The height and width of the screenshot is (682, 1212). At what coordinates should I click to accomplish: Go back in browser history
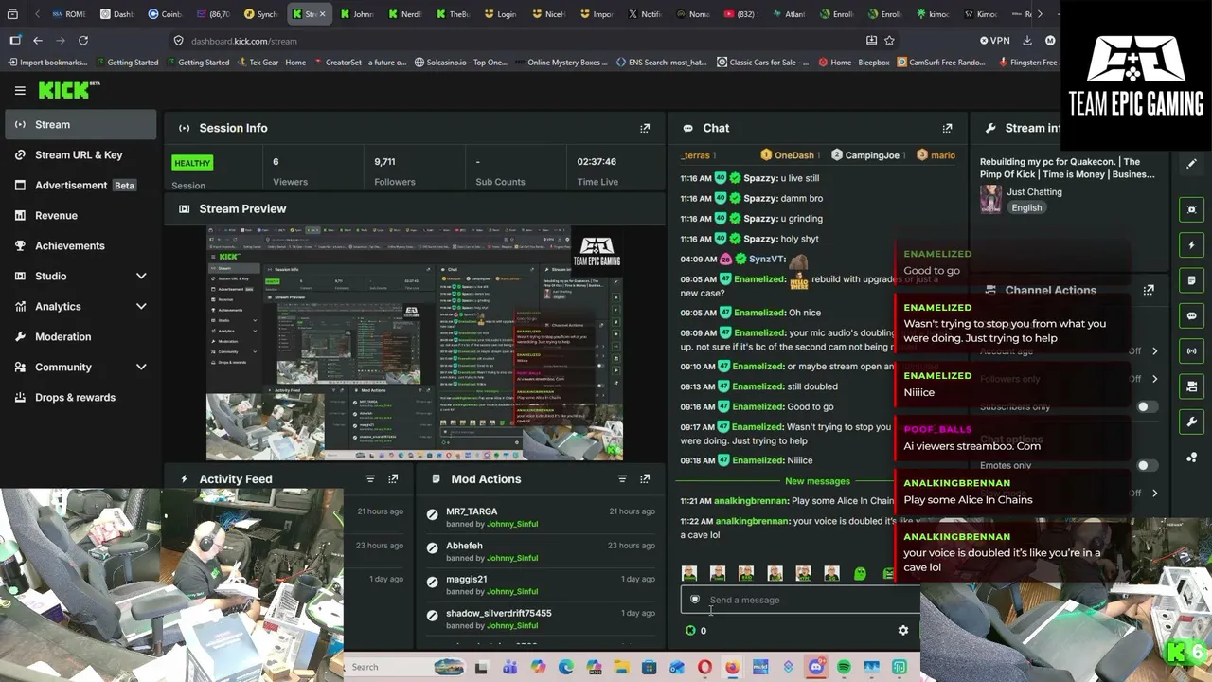point(37,41)
